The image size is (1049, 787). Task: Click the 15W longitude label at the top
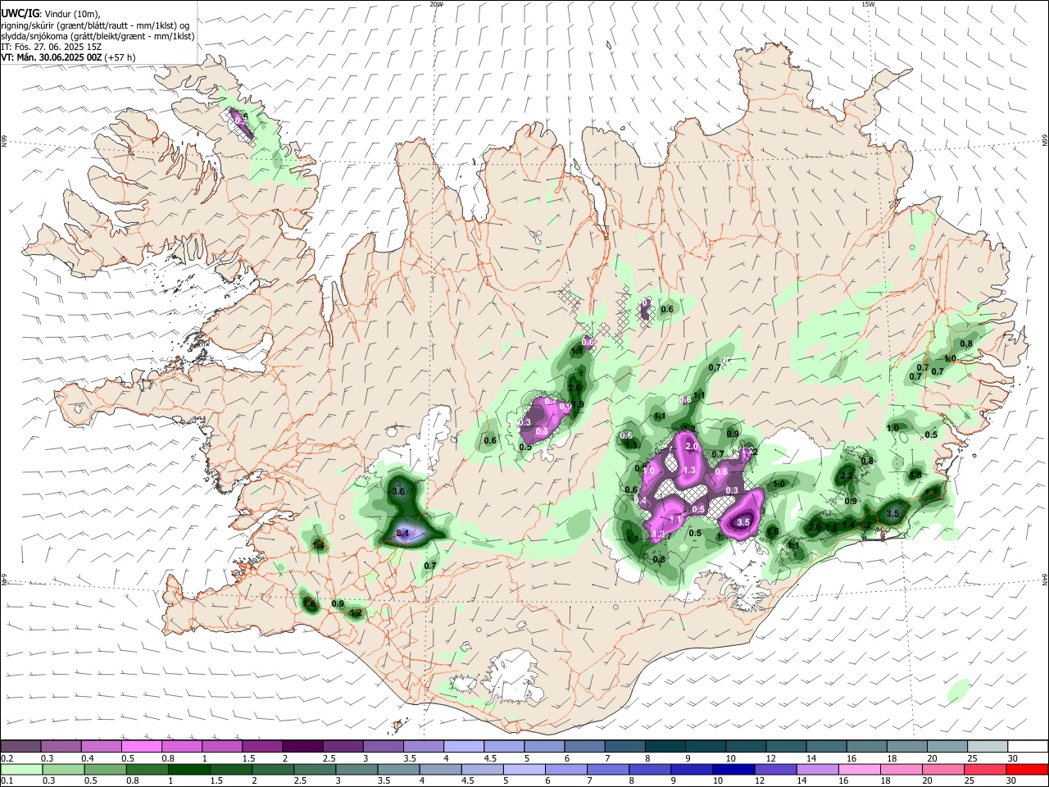(x=868, y=4)
